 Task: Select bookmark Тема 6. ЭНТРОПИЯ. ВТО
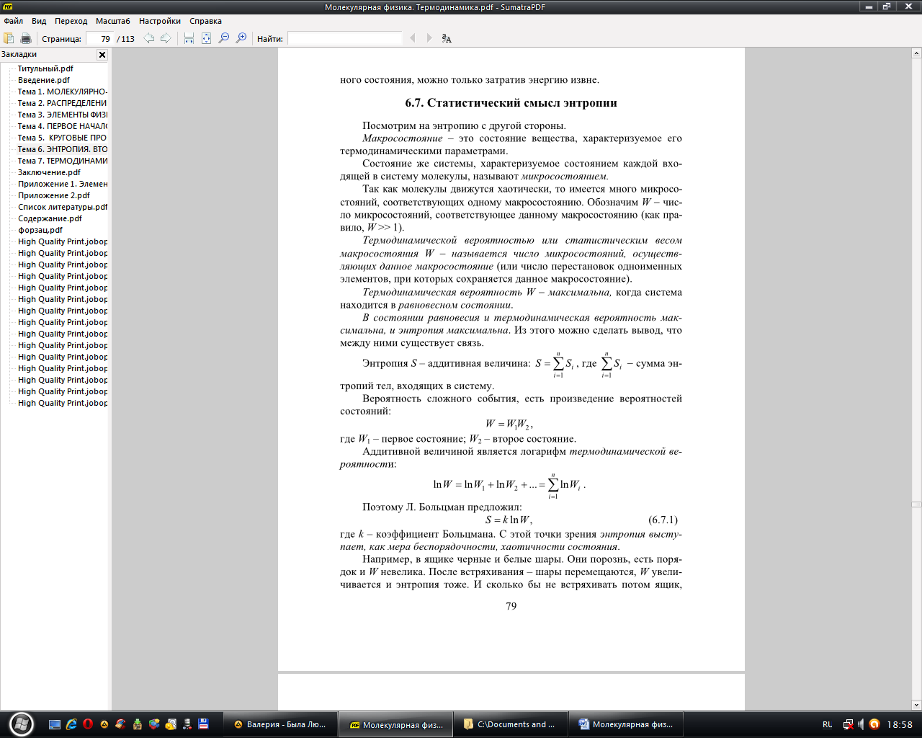point(62,149)
